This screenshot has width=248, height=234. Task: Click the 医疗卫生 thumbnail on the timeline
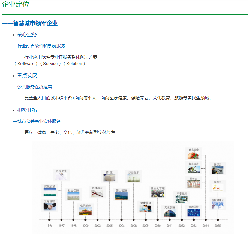click(x=61, y=176)
